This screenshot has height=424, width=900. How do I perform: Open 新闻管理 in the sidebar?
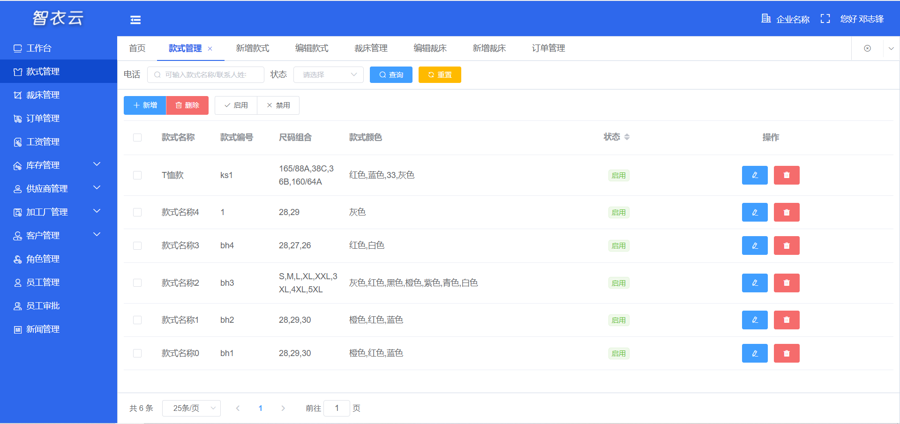pyautogui.click(x=59, y=329)
